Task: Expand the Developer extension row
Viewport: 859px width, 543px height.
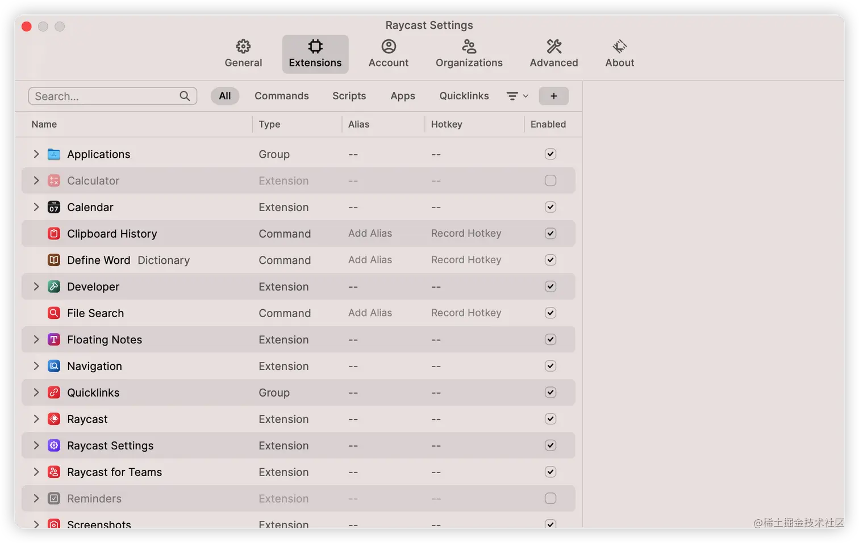Action: pyautogui.click(x=36, y=287)
